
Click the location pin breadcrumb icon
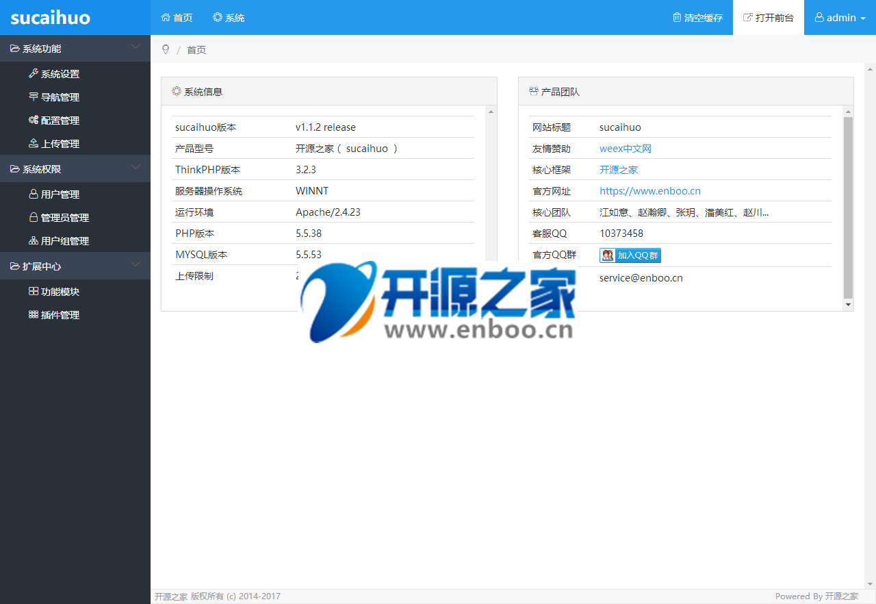(x=166, y=49)
